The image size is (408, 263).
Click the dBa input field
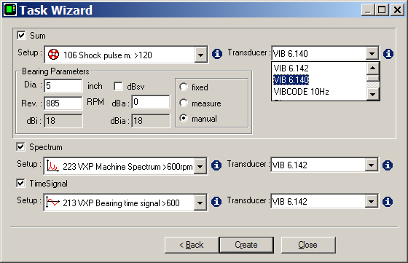click(x=151, y=102)
